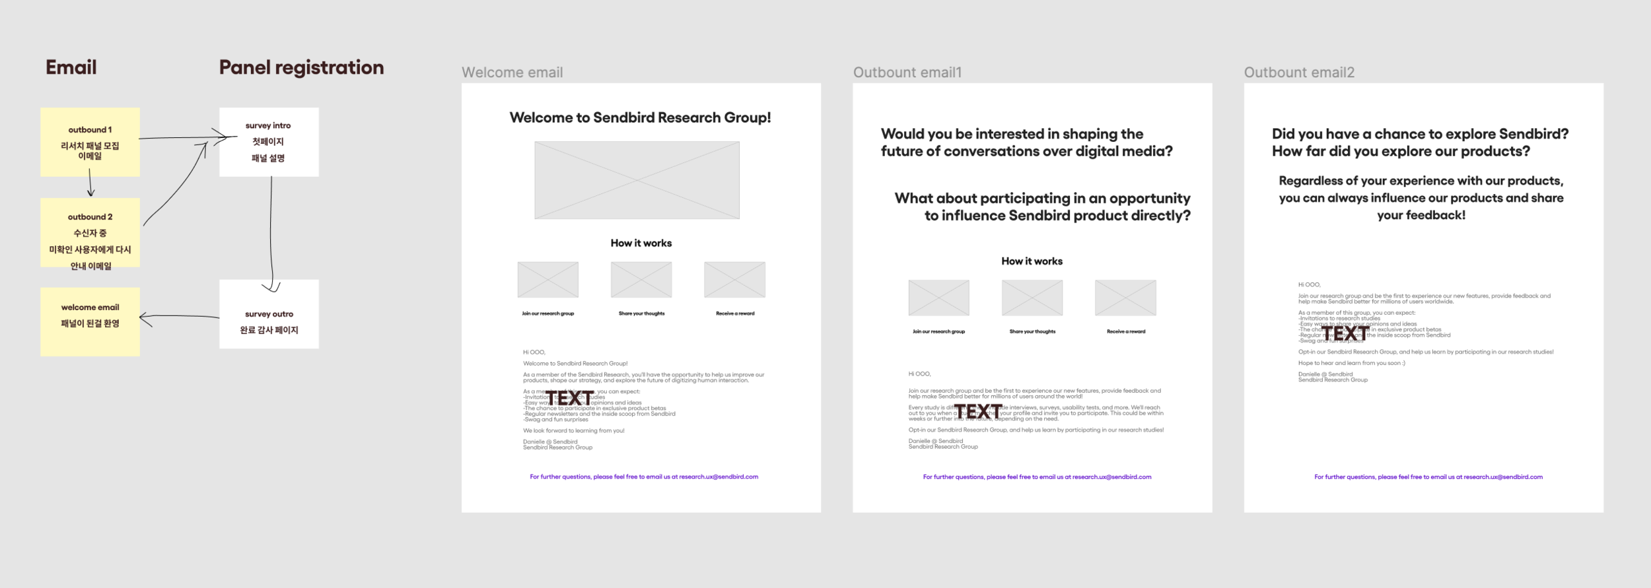Image resolution: width=1651 pixels, height=588 pixels.
Task: Select the yellow "outbound 1" sticky note
Action: (90, 142)
